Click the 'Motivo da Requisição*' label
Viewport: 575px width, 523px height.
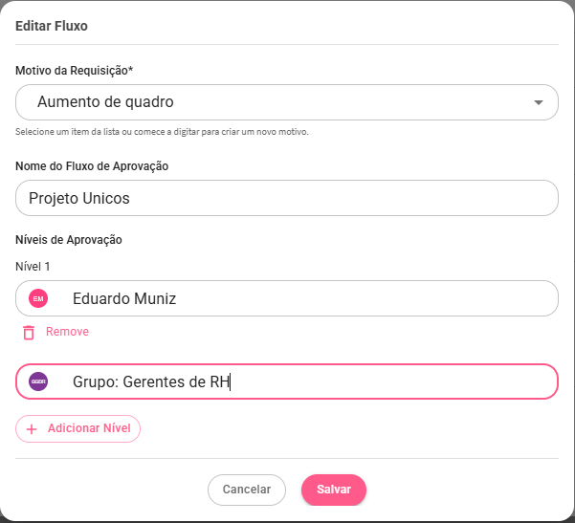[74, 71]
